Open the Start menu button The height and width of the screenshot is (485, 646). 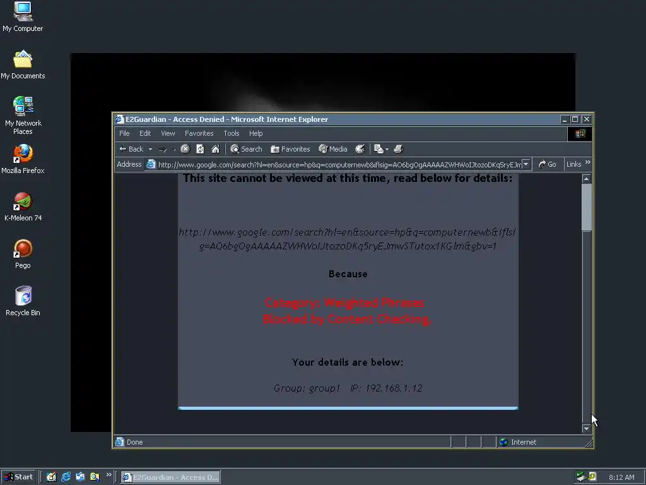click(x=18, y=477)
